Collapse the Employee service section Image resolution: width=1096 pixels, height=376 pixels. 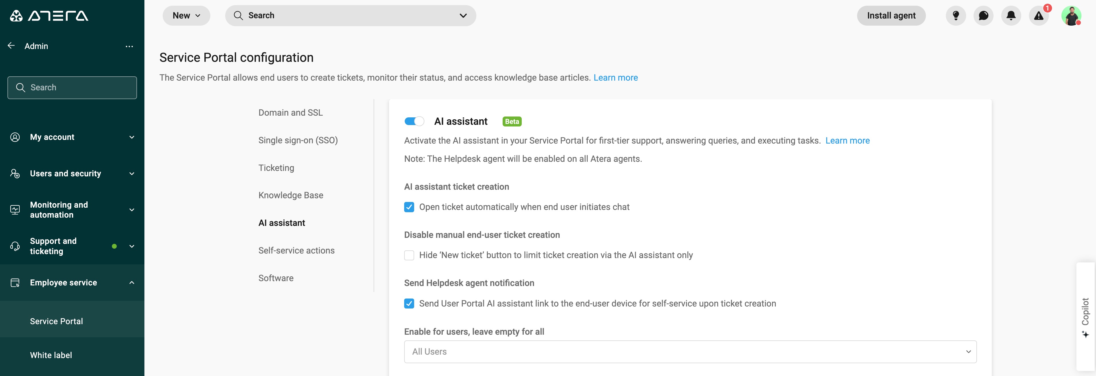(132, 283)
